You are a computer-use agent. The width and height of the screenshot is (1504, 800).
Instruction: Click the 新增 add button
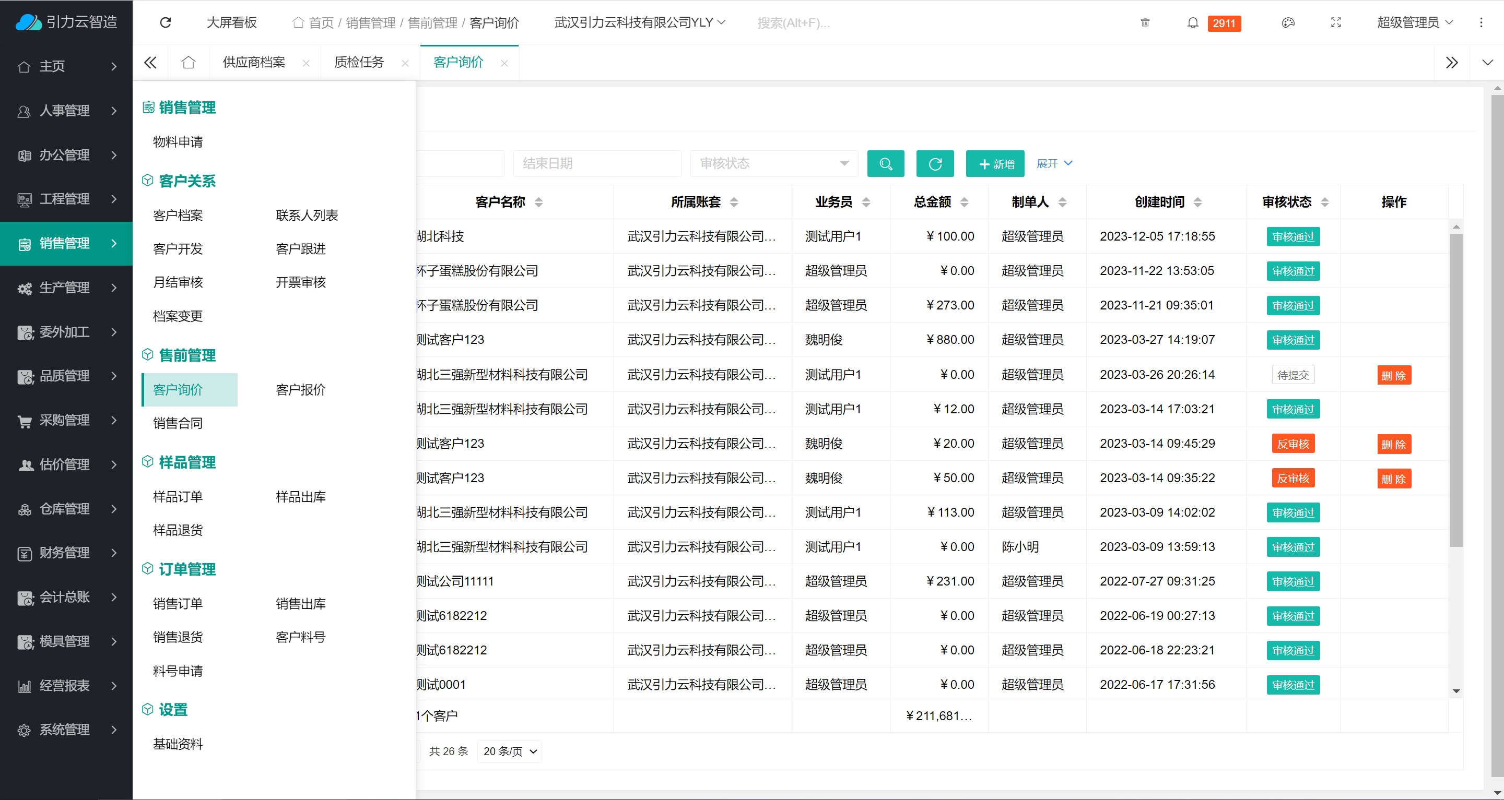pyautogui.click(x=995, y=164)
